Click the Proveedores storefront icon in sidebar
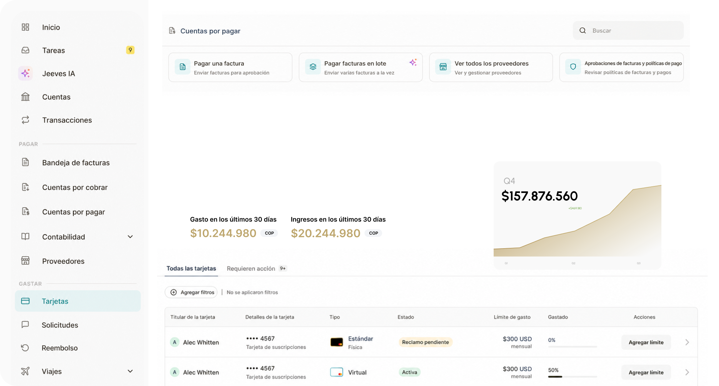This screenshot has height=386, width=719. [25, 261]
